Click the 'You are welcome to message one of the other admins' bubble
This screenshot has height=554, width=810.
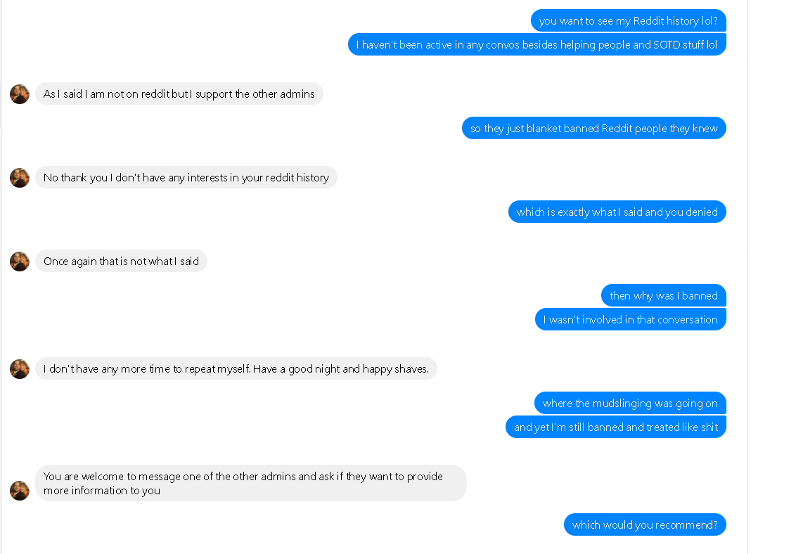(251, 483)
